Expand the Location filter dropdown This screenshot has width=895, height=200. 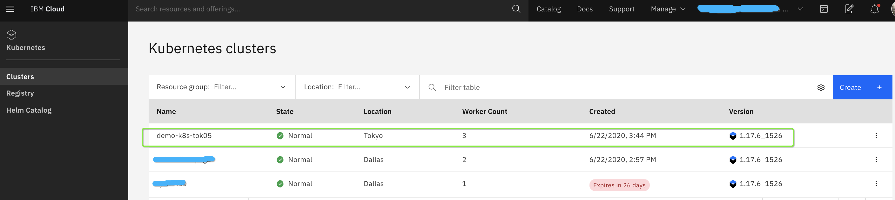(407, 87)
